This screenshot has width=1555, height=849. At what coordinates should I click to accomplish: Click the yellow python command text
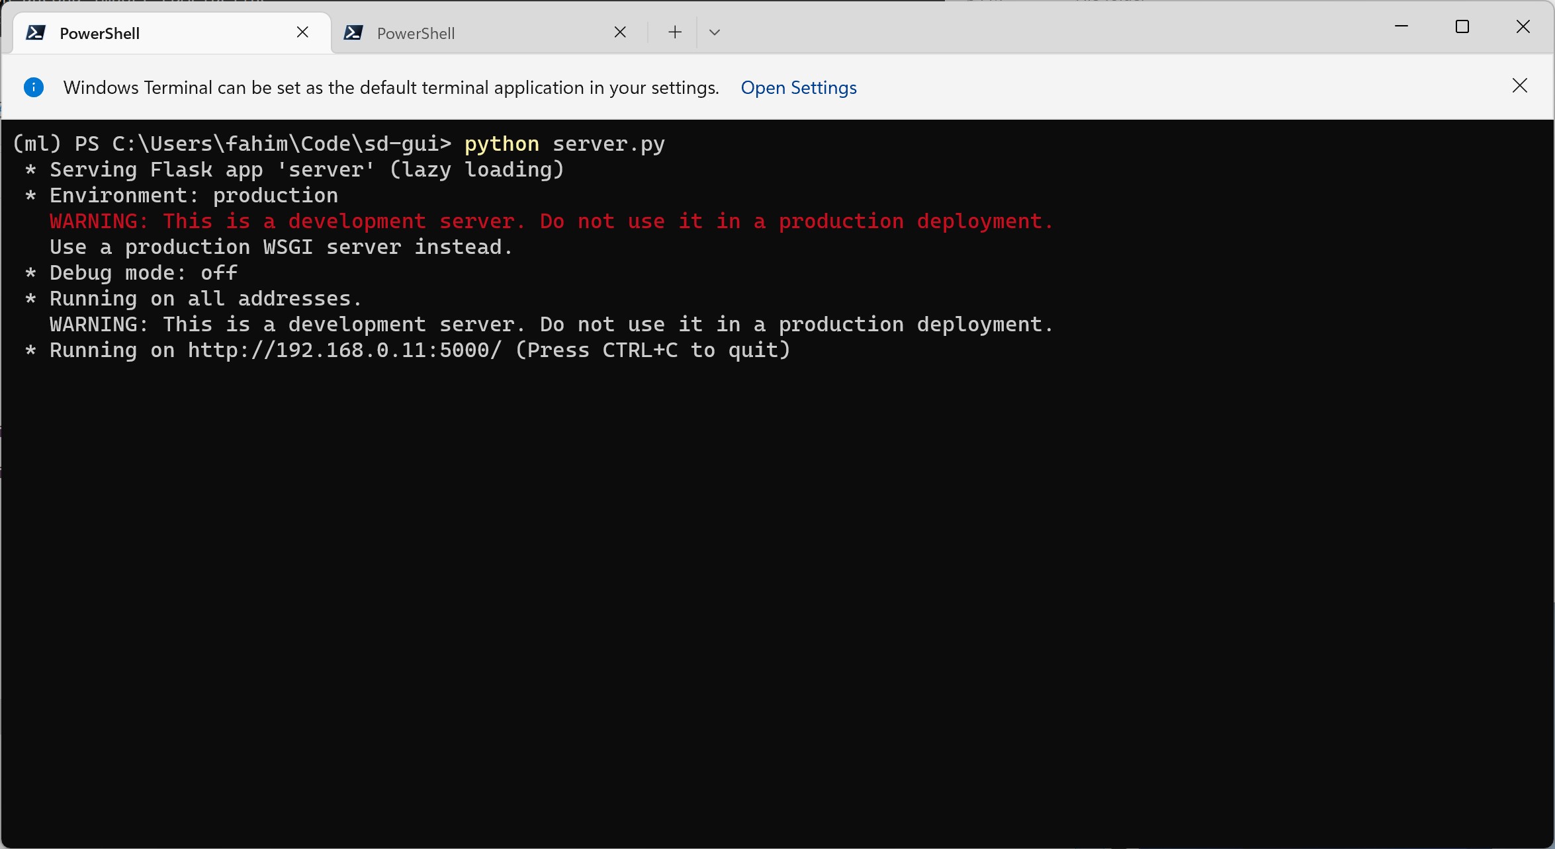(502, 144)
